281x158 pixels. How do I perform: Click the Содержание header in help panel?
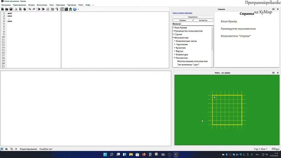click(193, 17)
